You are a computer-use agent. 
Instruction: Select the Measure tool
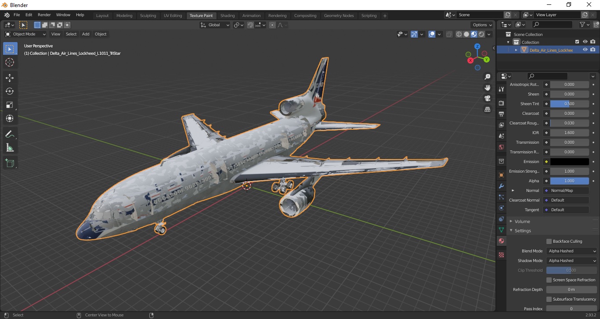pos(10,148)
